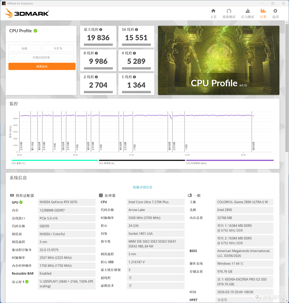Click the 1 线程 score 1 364
289x303 pixels.
pos(136,85)
